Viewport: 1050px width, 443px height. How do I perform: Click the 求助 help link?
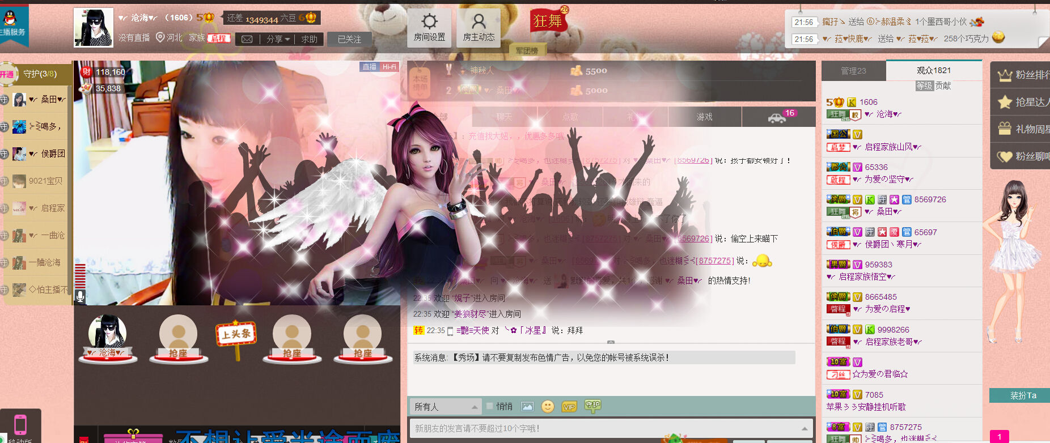click(310, 39)
